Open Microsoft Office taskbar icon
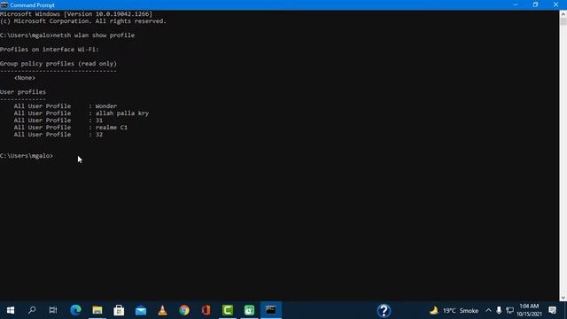Screen dimensions: 567x319 click(206, 310)
